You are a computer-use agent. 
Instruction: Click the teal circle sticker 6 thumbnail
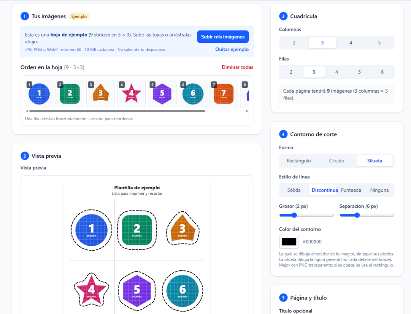point(193,94)
